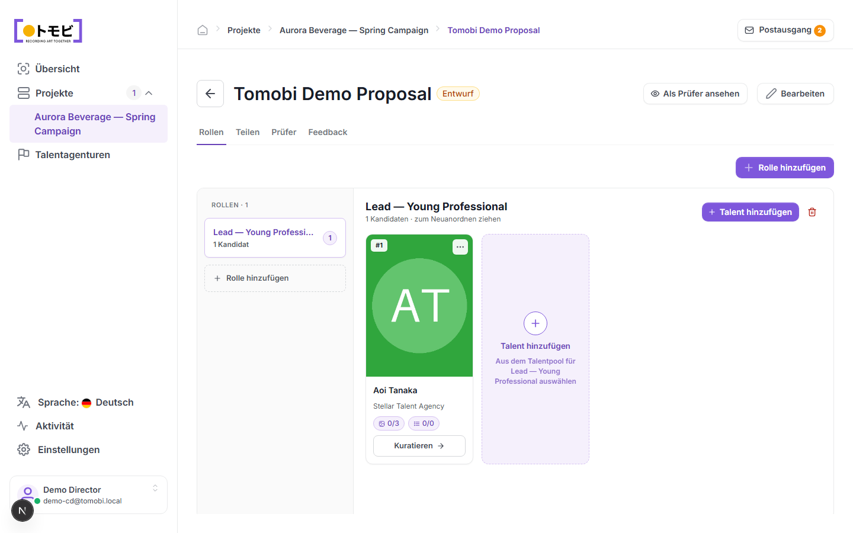Viewport: 853px width, 533px height.
Task: Click Stellar Talent Agency text
Action: coord(409,406)
